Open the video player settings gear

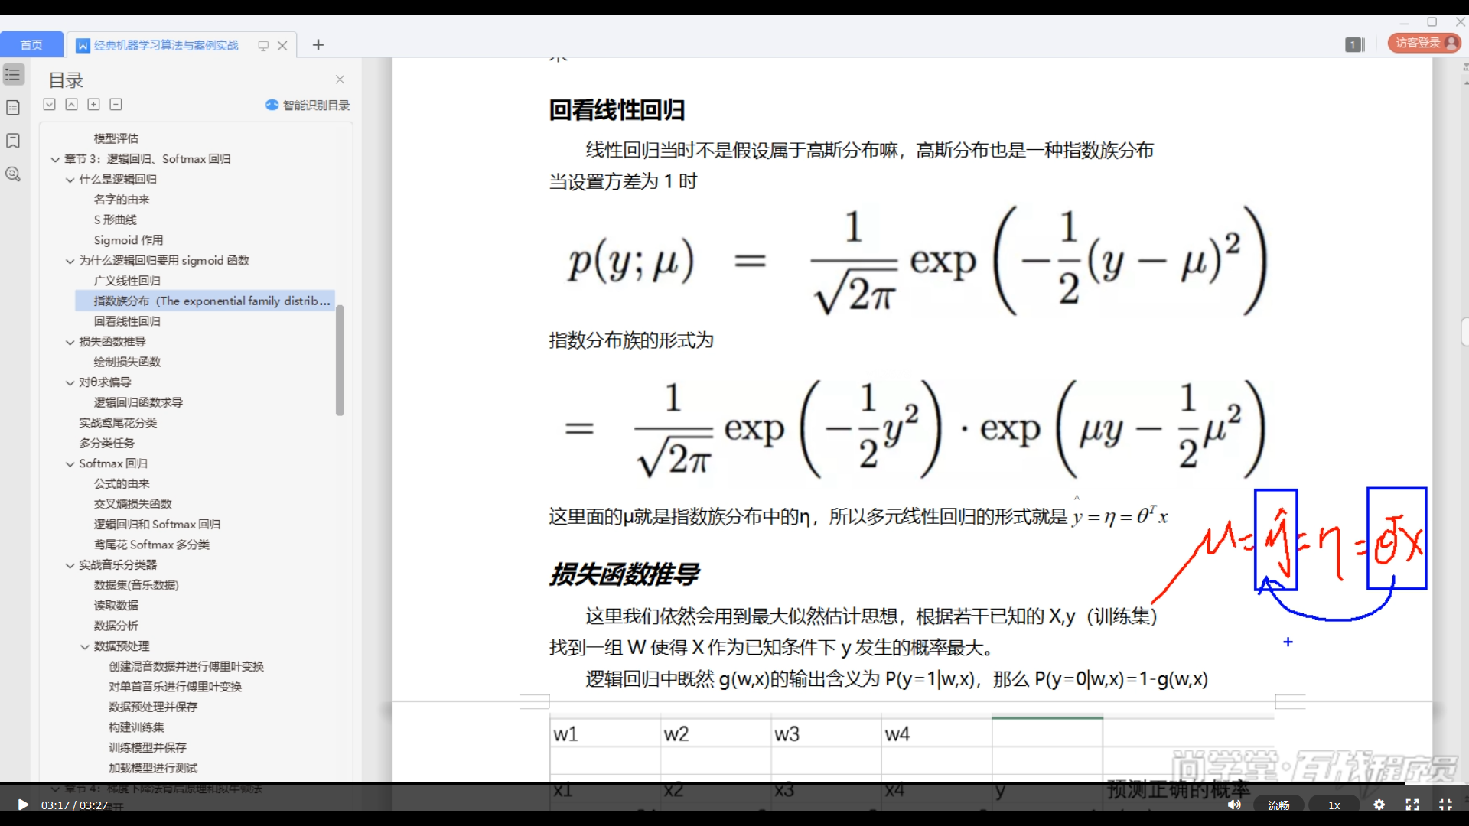tap(1379, 805)
